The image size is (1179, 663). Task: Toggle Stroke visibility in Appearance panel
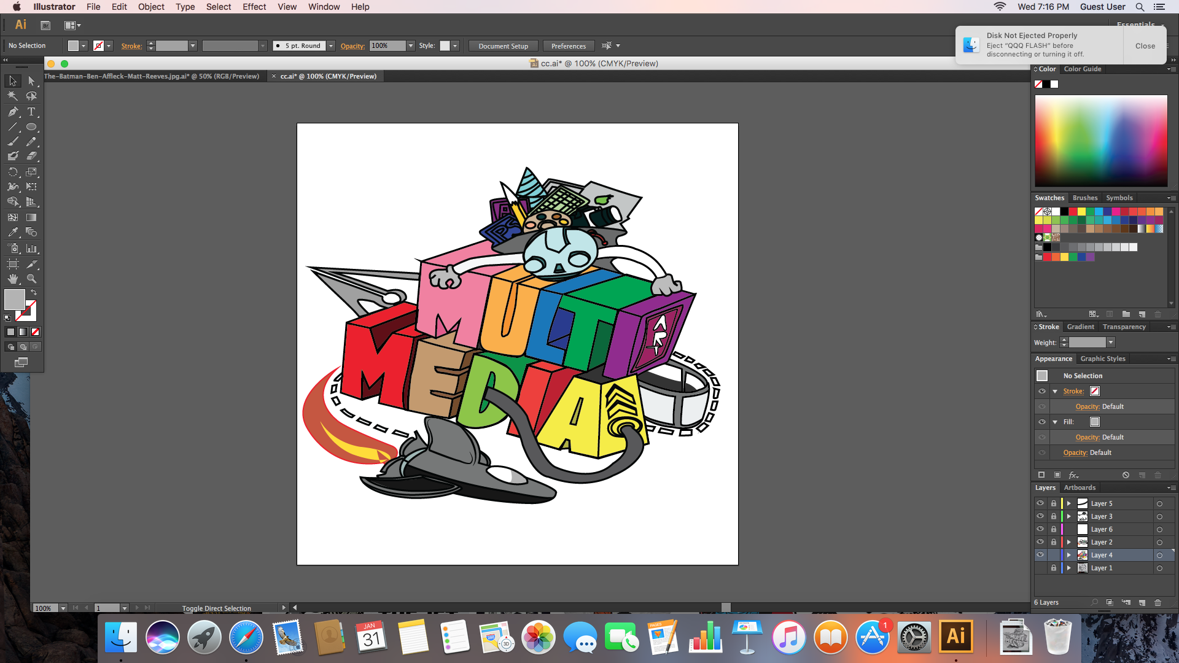[1042, 391]
